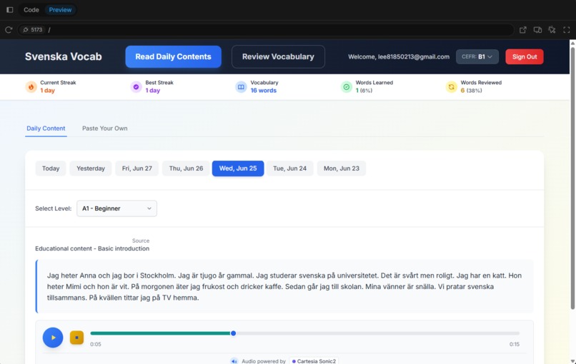Switch to the Preview tab
This screenshot has width=576, height=364.
60,10
